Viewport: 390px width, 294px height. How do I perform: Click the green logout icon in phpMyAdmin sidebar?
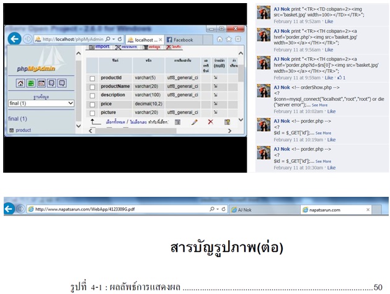[x=31, y=83]
